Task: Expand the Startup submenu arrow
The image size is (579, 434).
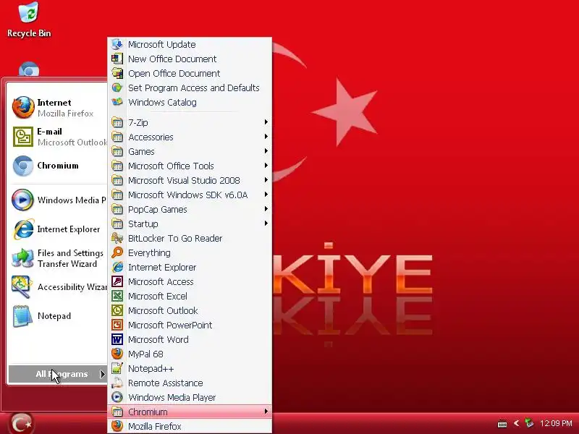Action: tap(266, 224)
